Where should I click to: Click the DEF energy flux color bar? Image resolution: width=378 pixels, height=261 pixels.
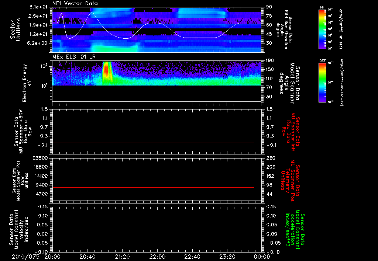[323, 82]
